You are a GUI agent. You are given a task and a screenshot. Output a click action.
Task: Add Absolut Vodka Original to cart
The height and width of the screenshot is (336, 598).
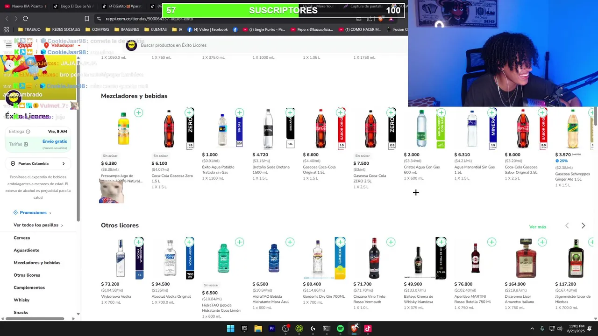coord(189,242)
